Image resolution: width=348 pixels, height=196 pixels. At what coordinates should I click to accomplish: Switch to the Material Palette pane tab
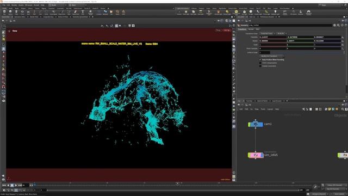(262, 101)
